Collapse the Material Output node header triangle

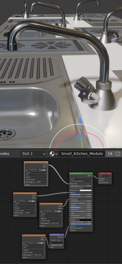tap(99, 173)
